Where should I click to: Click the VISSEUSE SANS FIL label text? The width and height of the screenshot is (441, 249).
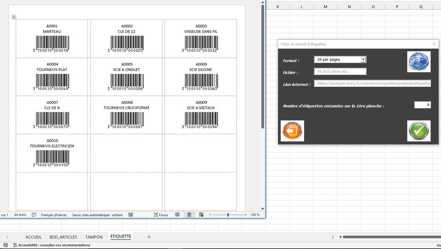click(201, 31)
